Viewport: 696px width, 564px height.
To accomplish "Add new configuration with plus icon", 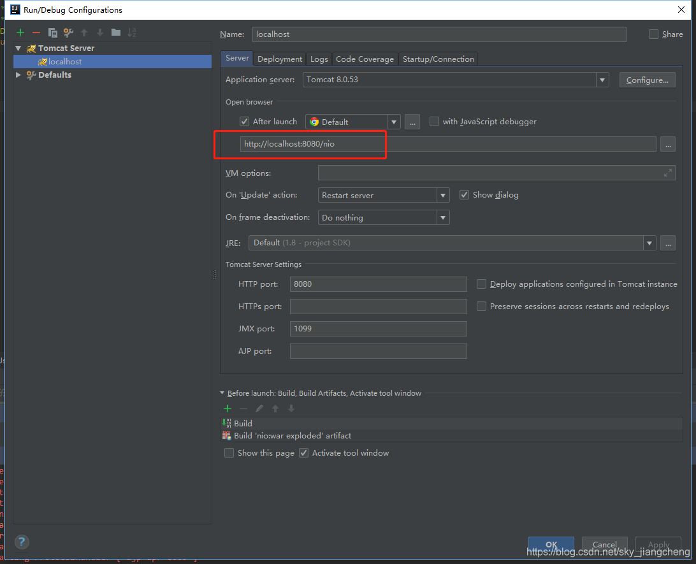I will [x=20, y=33].
